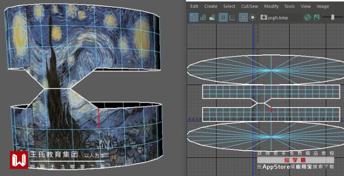
Task: Open the Select menu
Action: [229, 6]
